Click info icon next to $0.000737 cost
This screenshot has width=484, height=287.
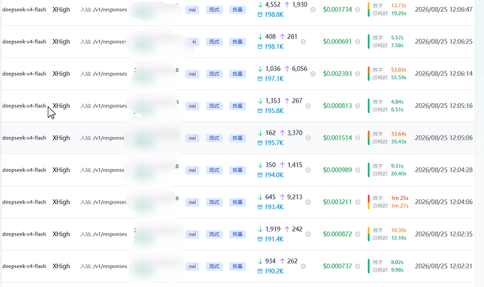pyautogui.click(x=358, y=267)
